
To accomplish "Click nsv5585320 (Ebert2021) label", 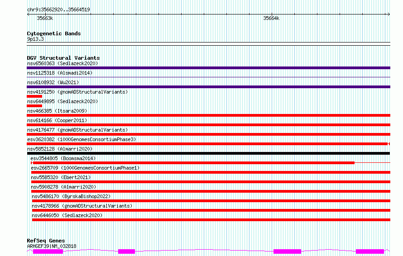I will point(61,177).
